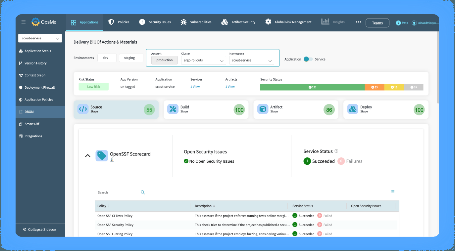Click the Teams button

click(x=378, y=23)
